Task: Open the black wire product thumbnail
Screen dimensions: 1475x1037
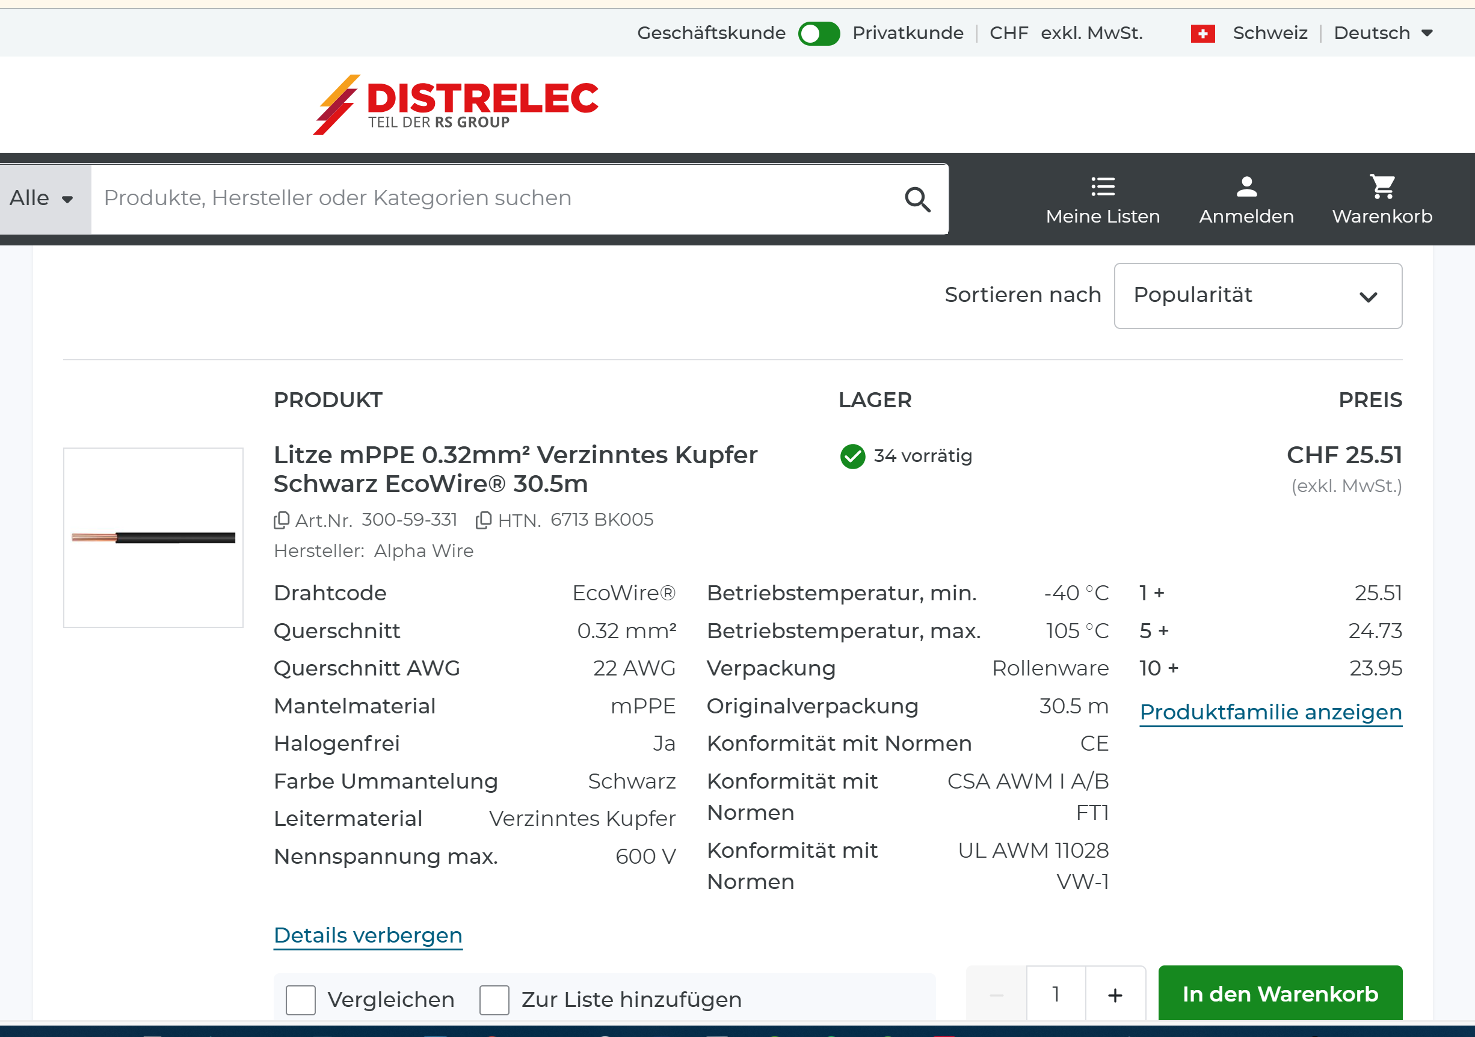Action: tap(153, 537)
